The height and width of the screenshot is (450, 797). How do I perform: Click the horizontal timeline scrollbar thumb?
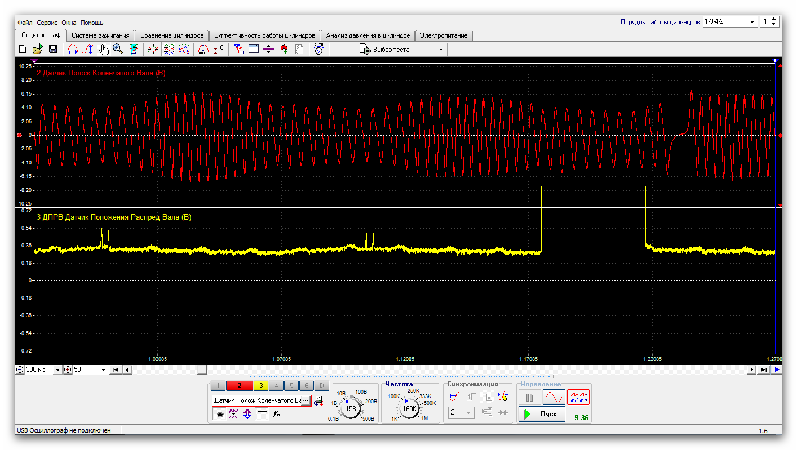(x=202, y=369)
